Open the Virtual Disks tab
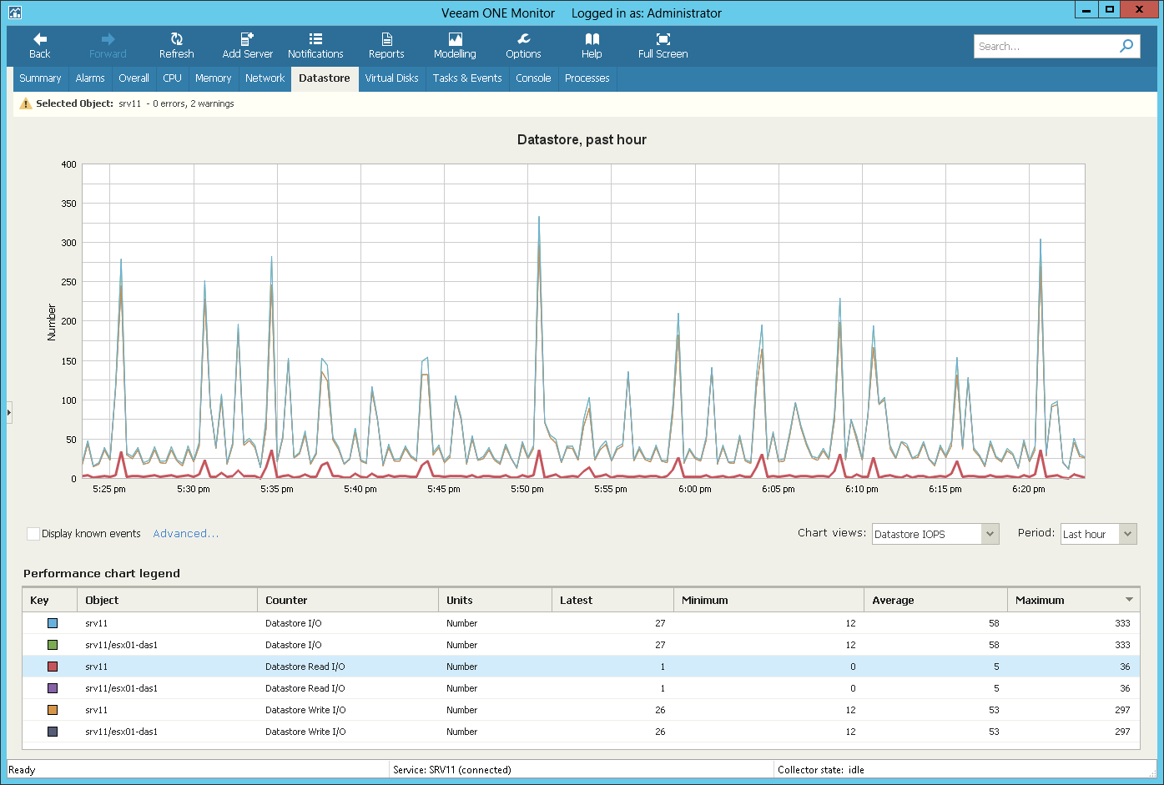 point(391,78)
